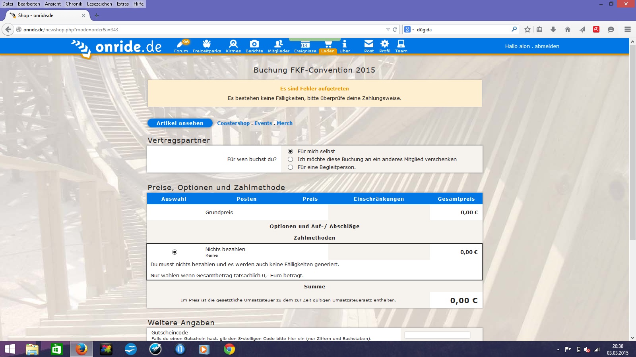
Task: Click the Gutscheincode input field
Action: [437, 335]
